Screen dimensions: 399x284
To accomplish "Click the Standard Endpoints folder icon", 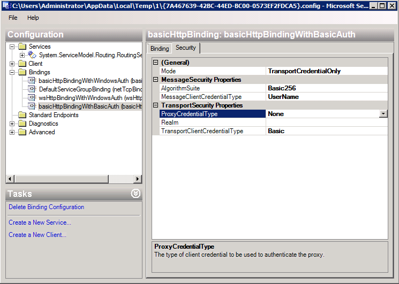I will (x=22, y=115).
